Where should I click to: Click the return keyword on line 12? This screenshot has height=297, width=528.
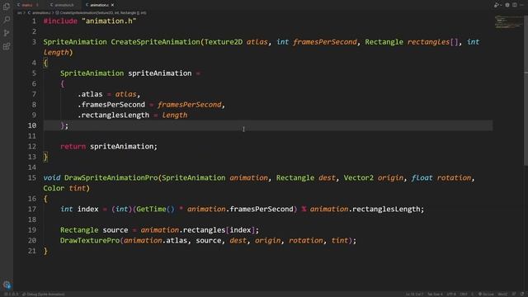[x=73, y=146]
